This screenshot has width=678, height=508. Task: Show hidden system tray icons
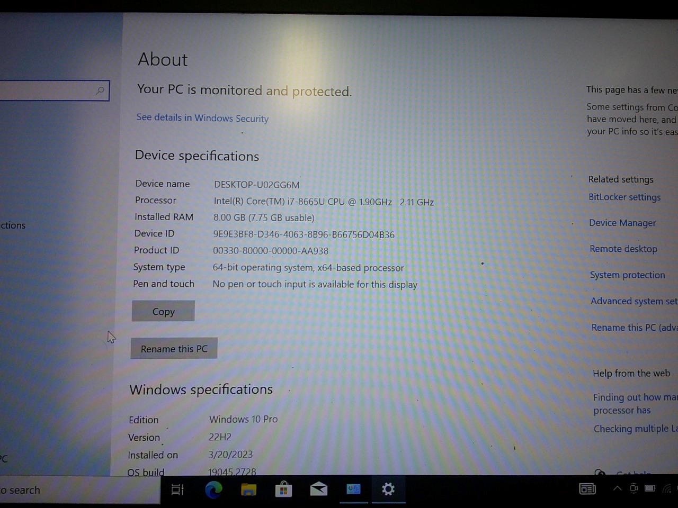617,488
